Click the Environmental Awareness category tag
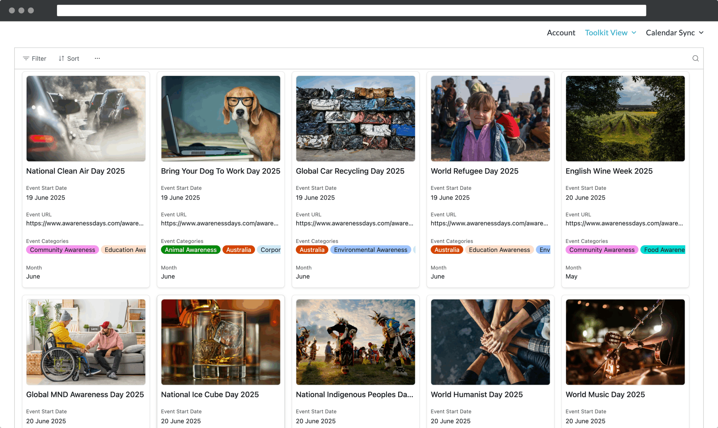 click(x=370, y=250)
